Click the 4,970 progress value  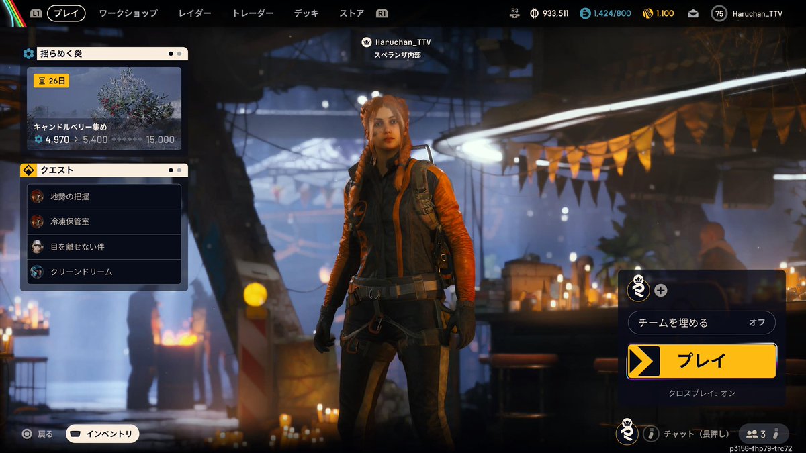click(x=56, y=140)
